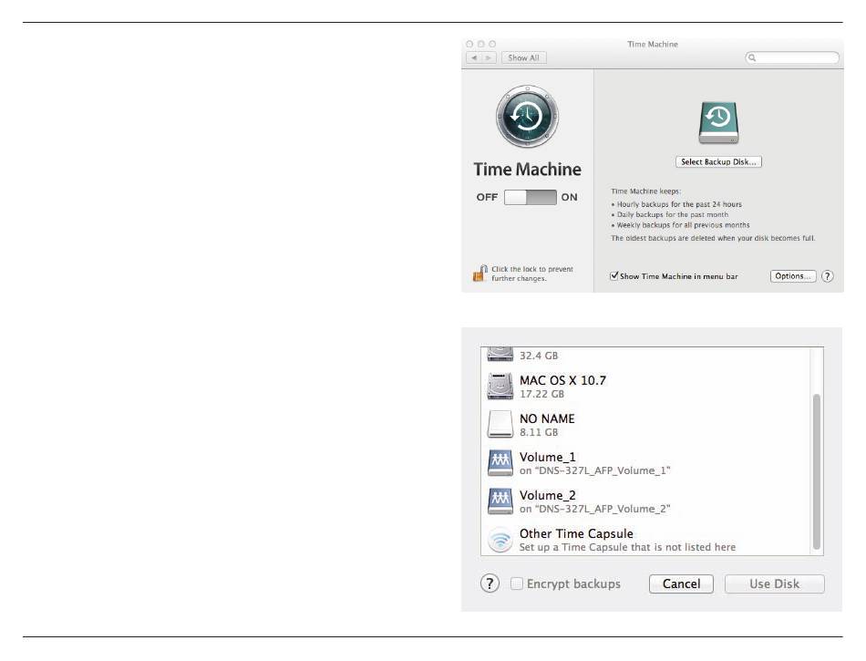Uncheck Show Time Machine in menu bar

tap(613, 275)
